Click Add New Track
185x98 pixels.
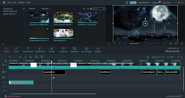pos(13,96)
